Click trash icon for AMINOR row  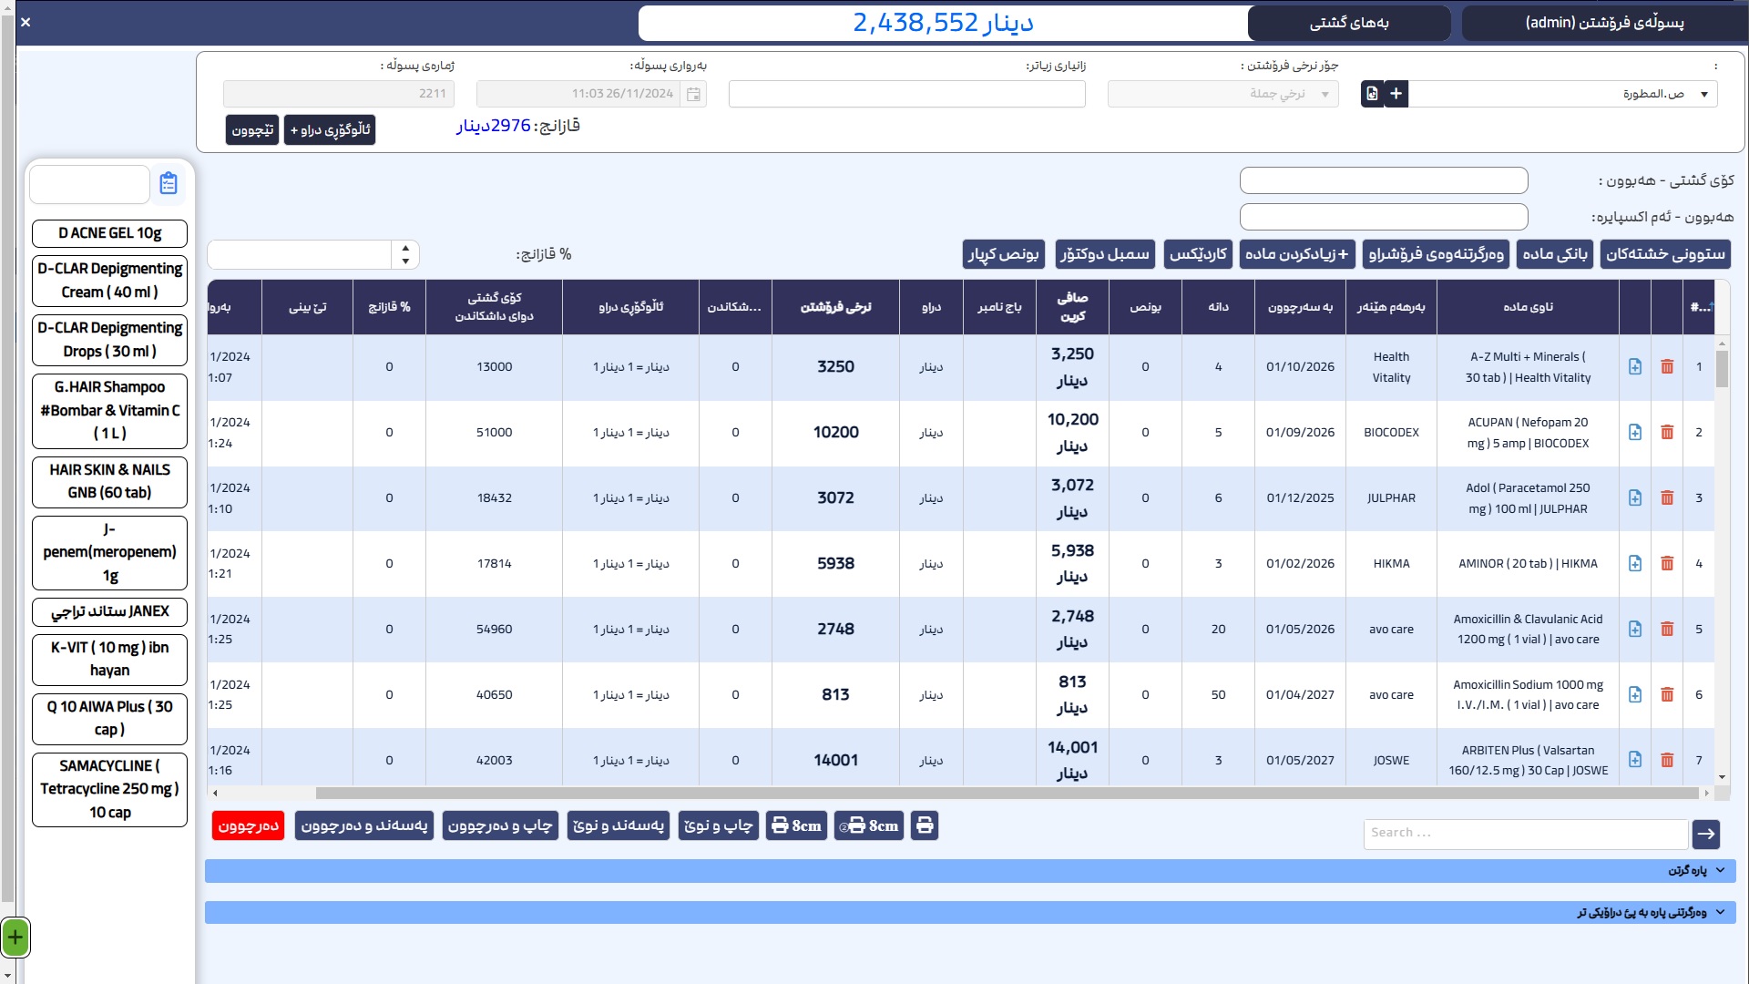click(1667, 563)
